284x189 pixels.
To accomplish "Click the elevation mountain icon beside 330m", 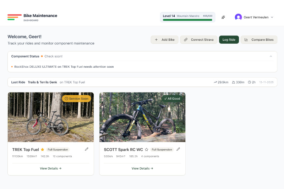I will tap(234, 82).
